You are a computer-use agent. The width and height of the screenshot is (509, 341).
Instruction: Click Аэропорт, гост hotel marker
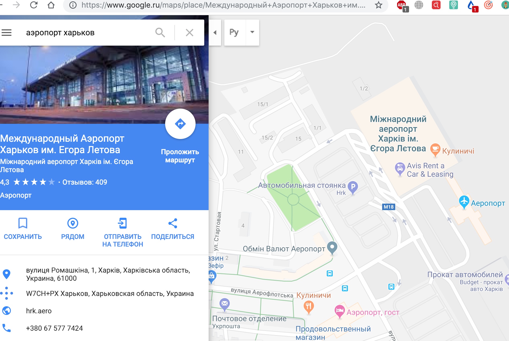tap(340, 311)
